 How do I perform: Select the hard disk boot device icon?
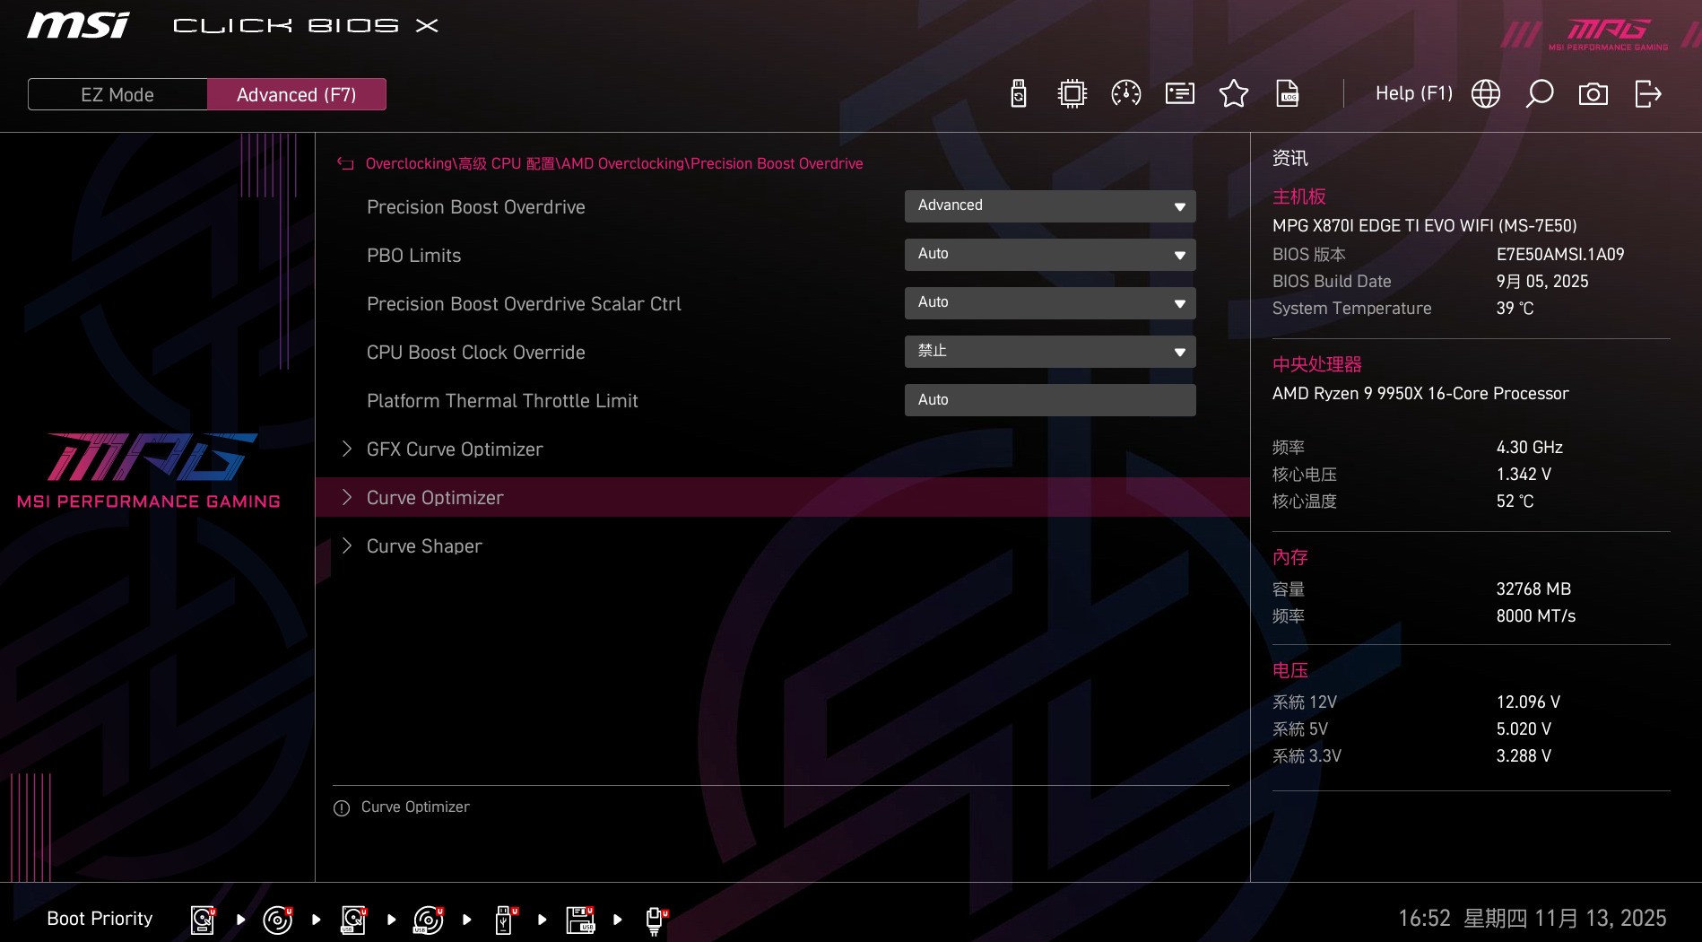coord(202,918)
